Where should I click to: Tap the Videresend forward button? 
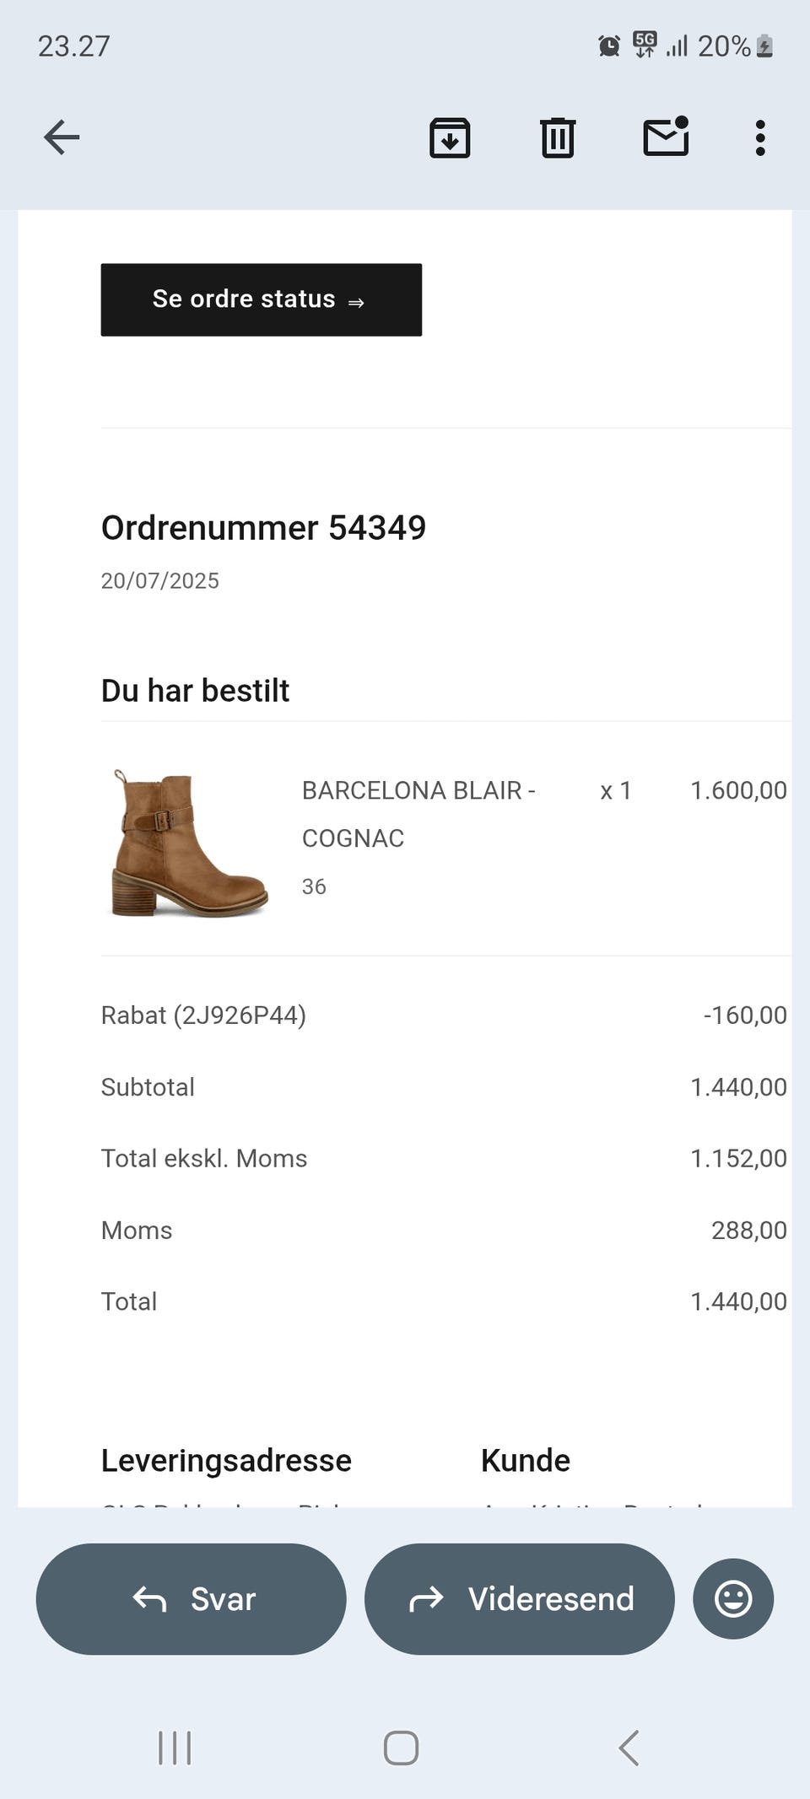tap(520, 1599)
